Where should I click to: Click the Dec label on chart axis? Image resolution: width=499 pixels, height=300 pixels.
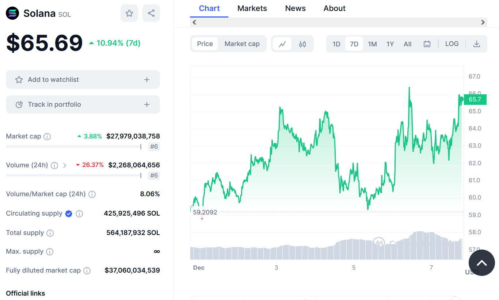click(199, 268)
